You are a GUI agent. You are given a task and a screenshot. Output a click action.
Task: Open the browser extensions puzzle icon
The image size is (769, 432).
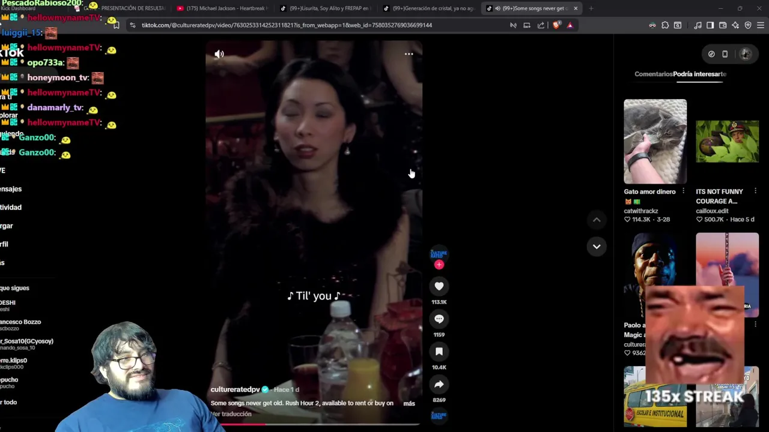pos(665,25)
